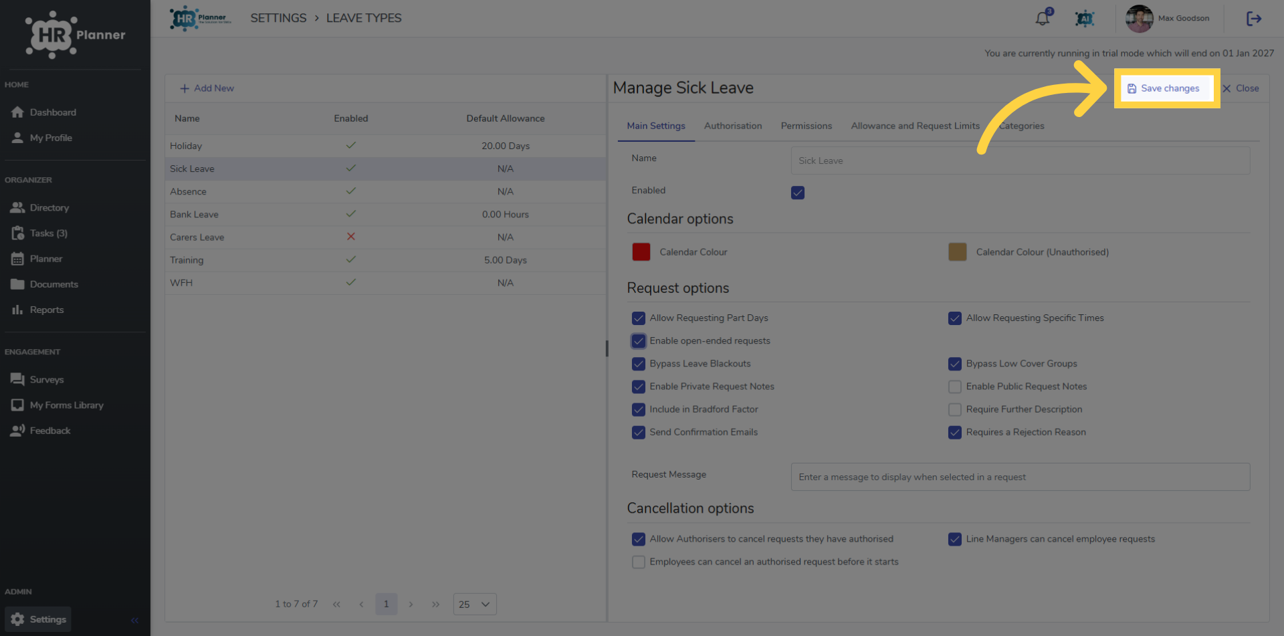This screenshot has height=636, width=1284.
Task: Click Save changes
Action: pyautogui.click(x=1164, y=88)
